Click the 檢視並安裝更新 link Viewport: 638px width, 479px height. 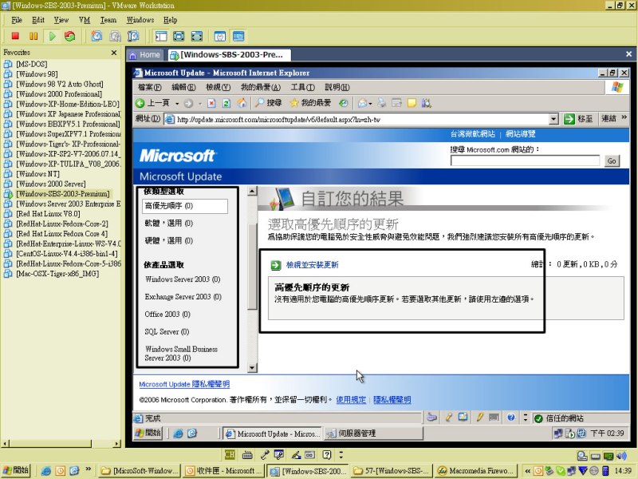point(312,265)
